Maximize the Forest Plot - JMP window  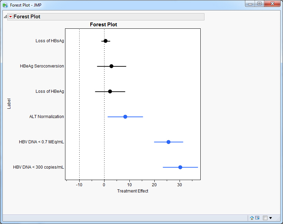(259, 4)
